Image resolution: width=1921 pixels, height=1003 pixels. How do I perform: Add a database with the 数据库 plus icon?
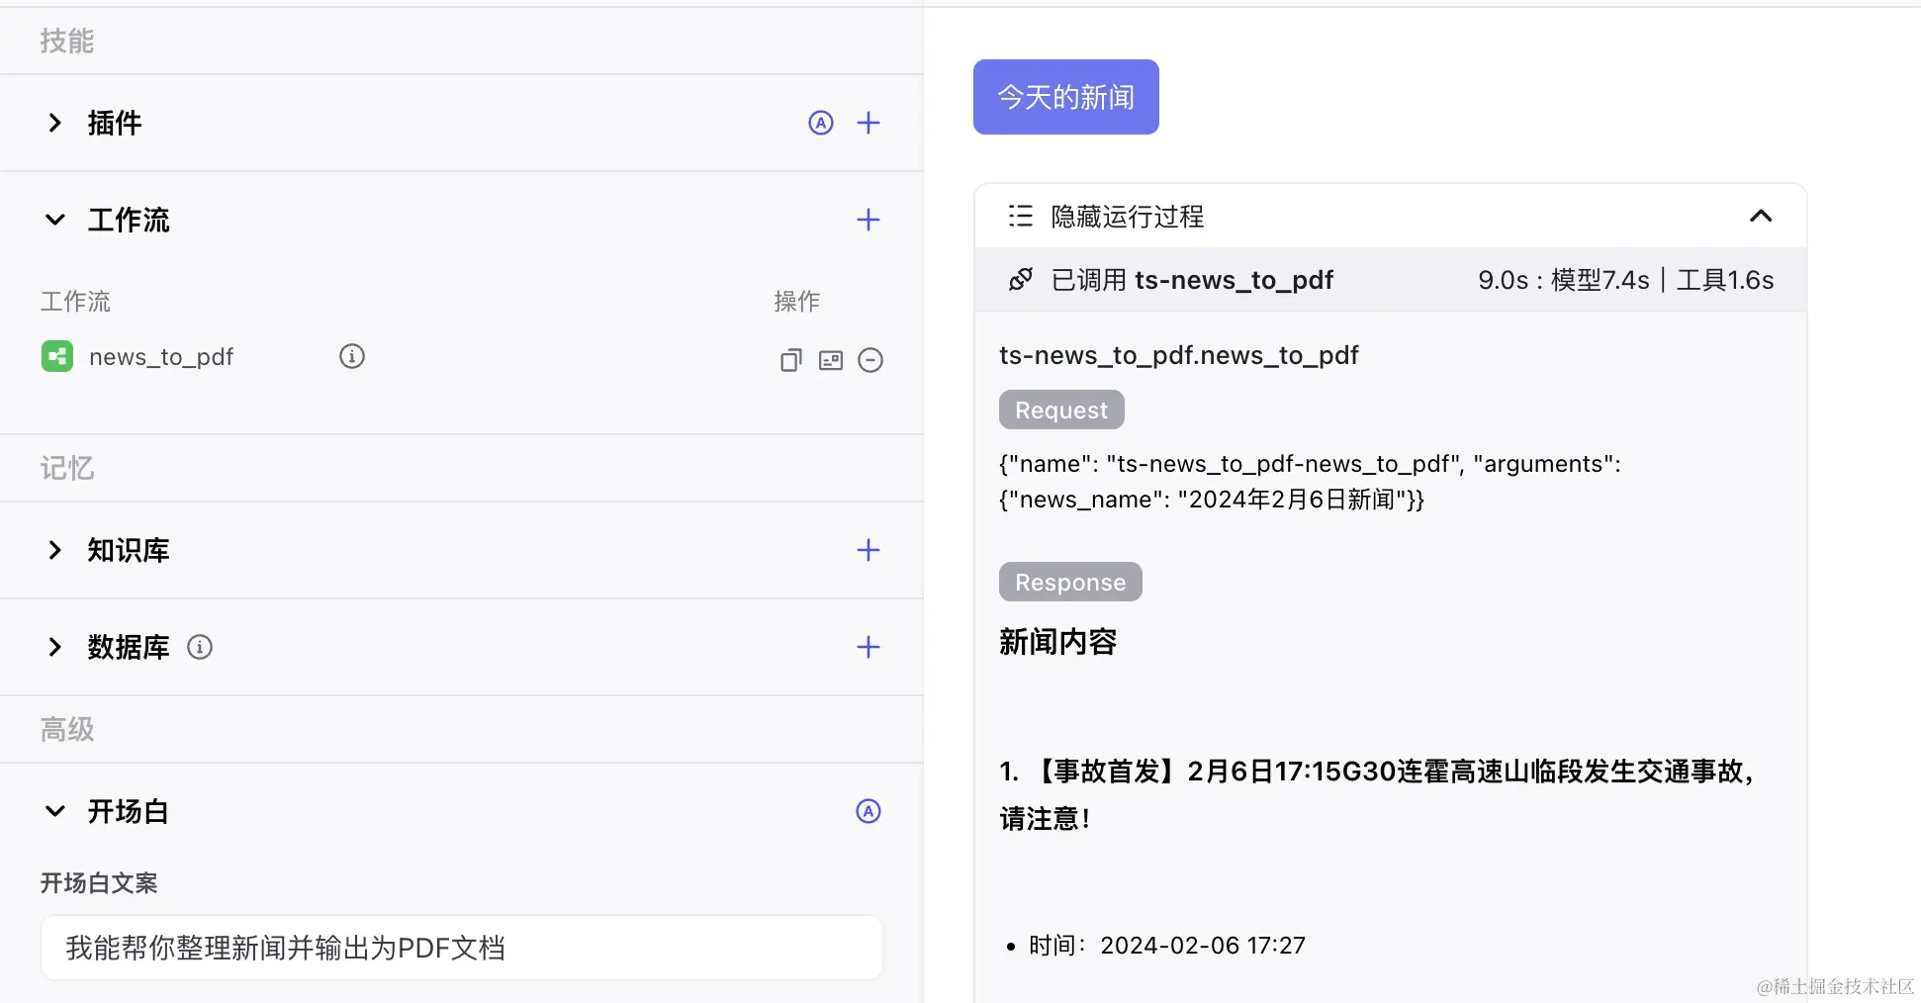point(868,647)
